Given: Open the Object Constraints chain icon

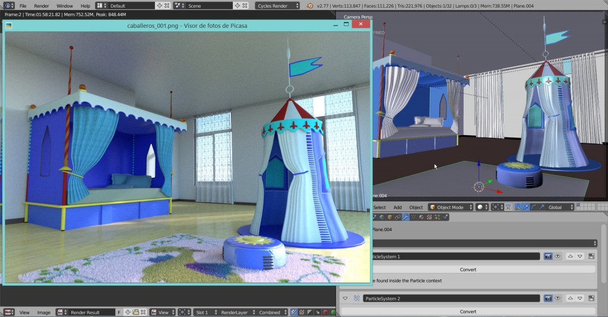Looking at the screenshot, I should pyautogui.click(x=398, y=217).
